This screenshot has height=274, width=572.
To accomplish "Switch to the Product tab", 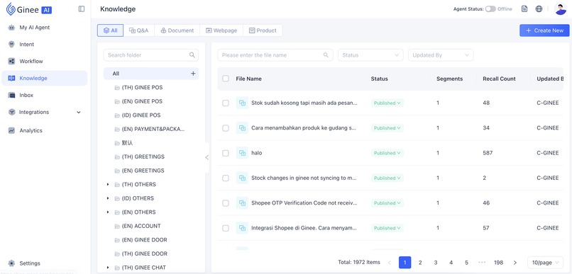I will coord(263,30).
